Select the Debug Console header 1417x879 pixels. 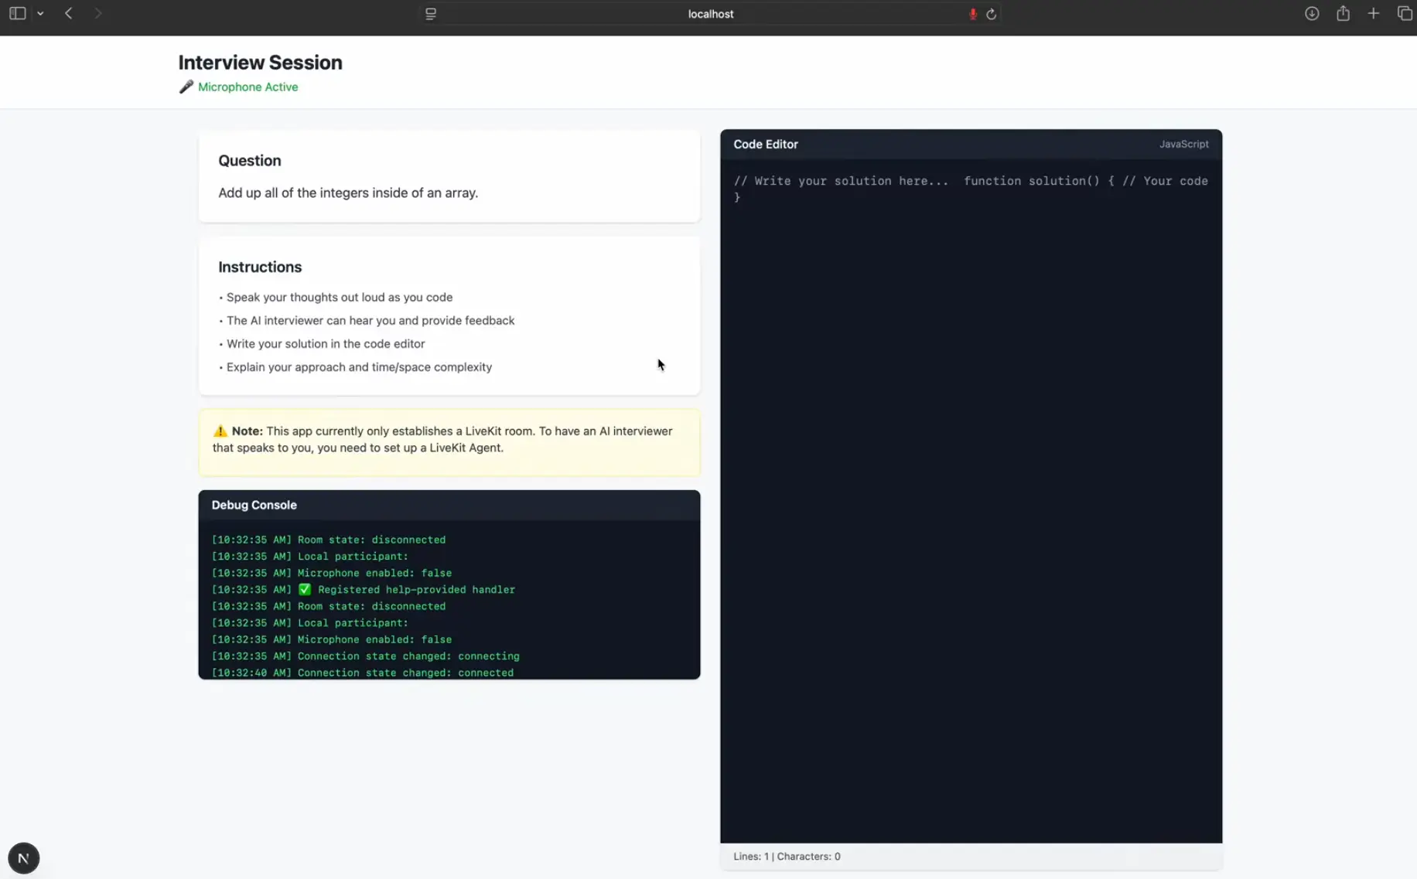pos(254,505)
